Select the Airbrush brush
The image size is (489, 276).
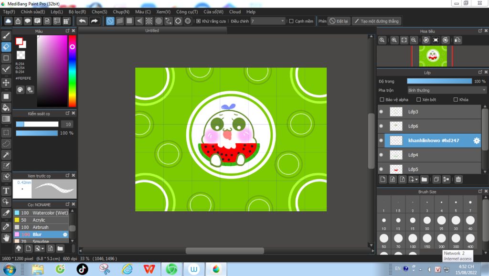click(41, 227)
